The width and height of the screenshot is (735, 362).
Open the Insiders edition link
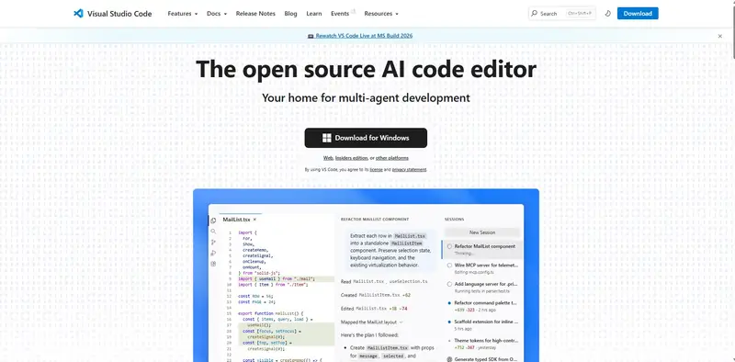pos(352,158)
